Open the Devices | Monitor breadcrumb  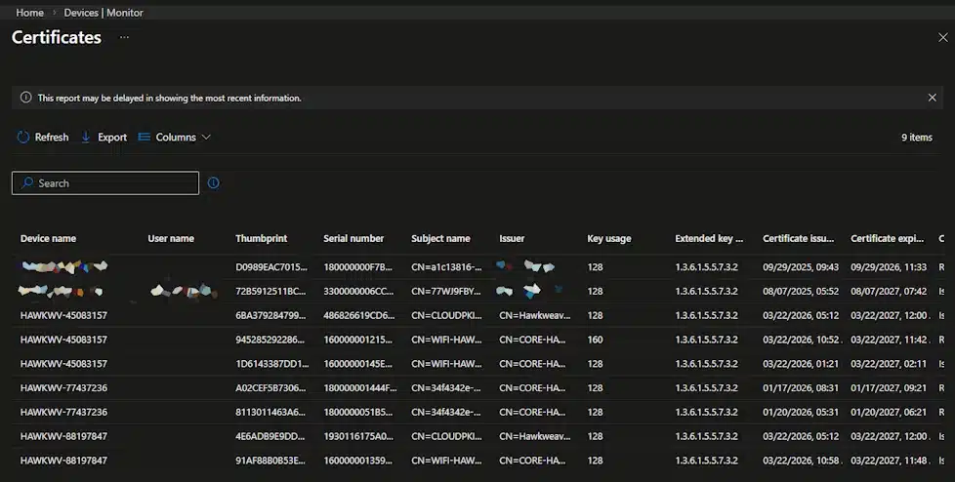point(104,13)
